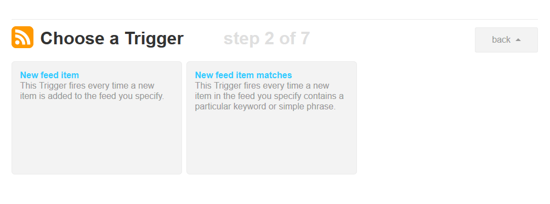The height and width of the screenshot is (204, 550).
Task: Click the "back" label text
Action: click(501, 40)
